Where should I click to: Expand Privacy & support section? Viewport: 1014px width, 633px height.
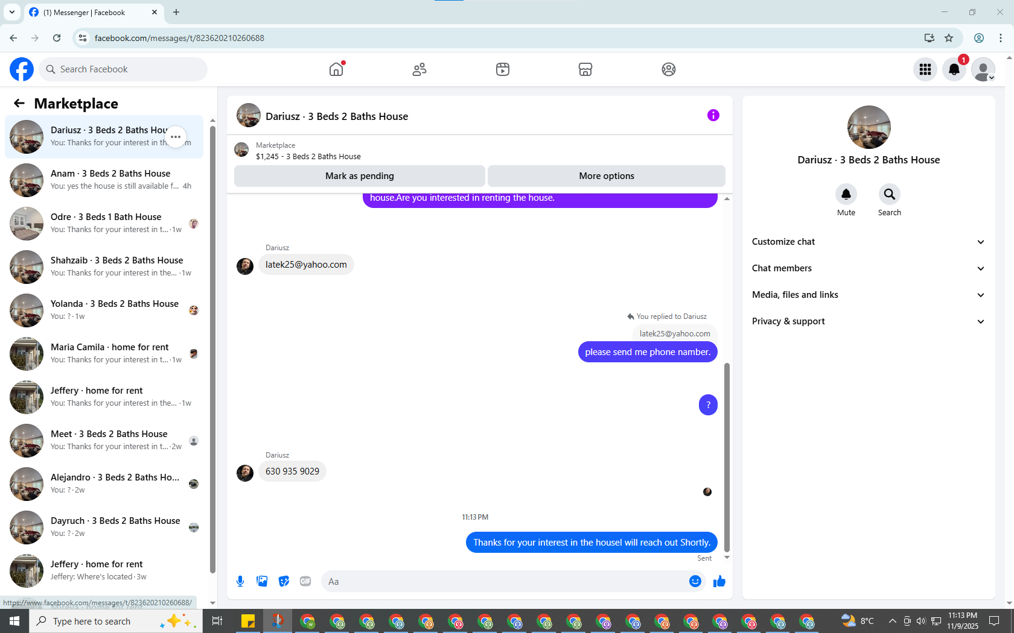click(869, 321)
